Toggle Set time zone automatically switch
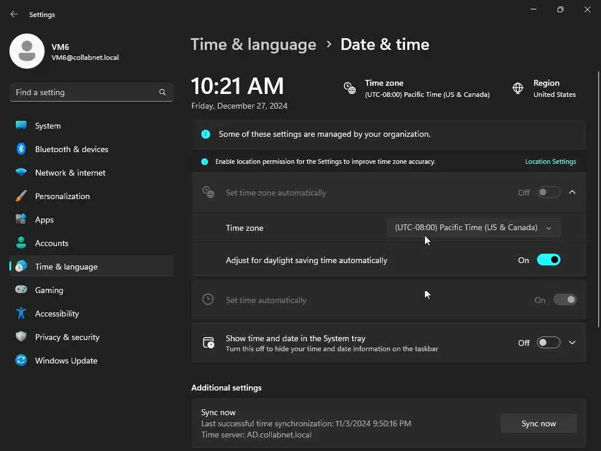601x451 pixels. [548, 193]
